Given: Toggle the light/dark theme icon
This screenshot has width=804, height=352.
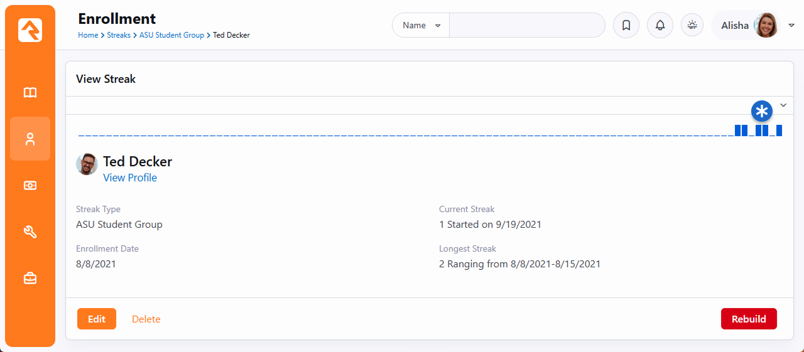Looking at the screenshot, I should click(692, 26).
